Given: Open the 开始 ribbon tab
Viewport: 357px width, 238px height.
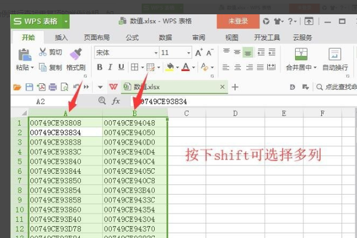Looking at the screenshot, I should point(28,37).
